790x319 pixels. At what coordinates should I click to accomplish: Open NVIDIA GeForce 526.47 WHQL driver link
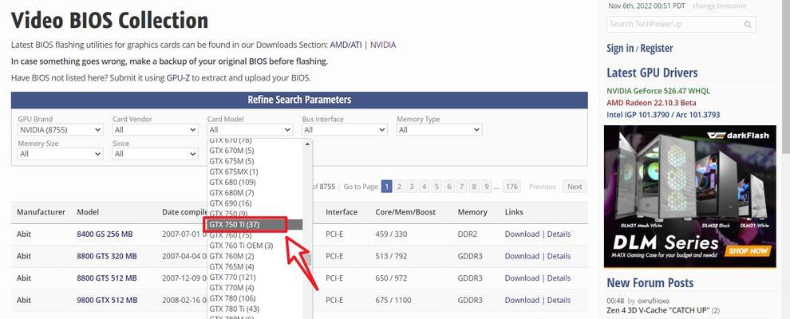coord(658,91)
